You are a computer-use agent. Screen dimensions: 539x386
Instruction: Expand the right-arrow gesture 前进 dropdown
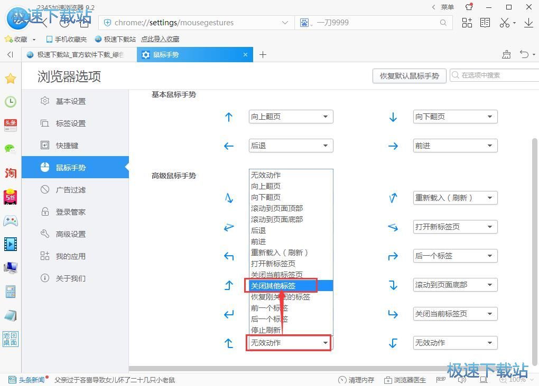455,146
